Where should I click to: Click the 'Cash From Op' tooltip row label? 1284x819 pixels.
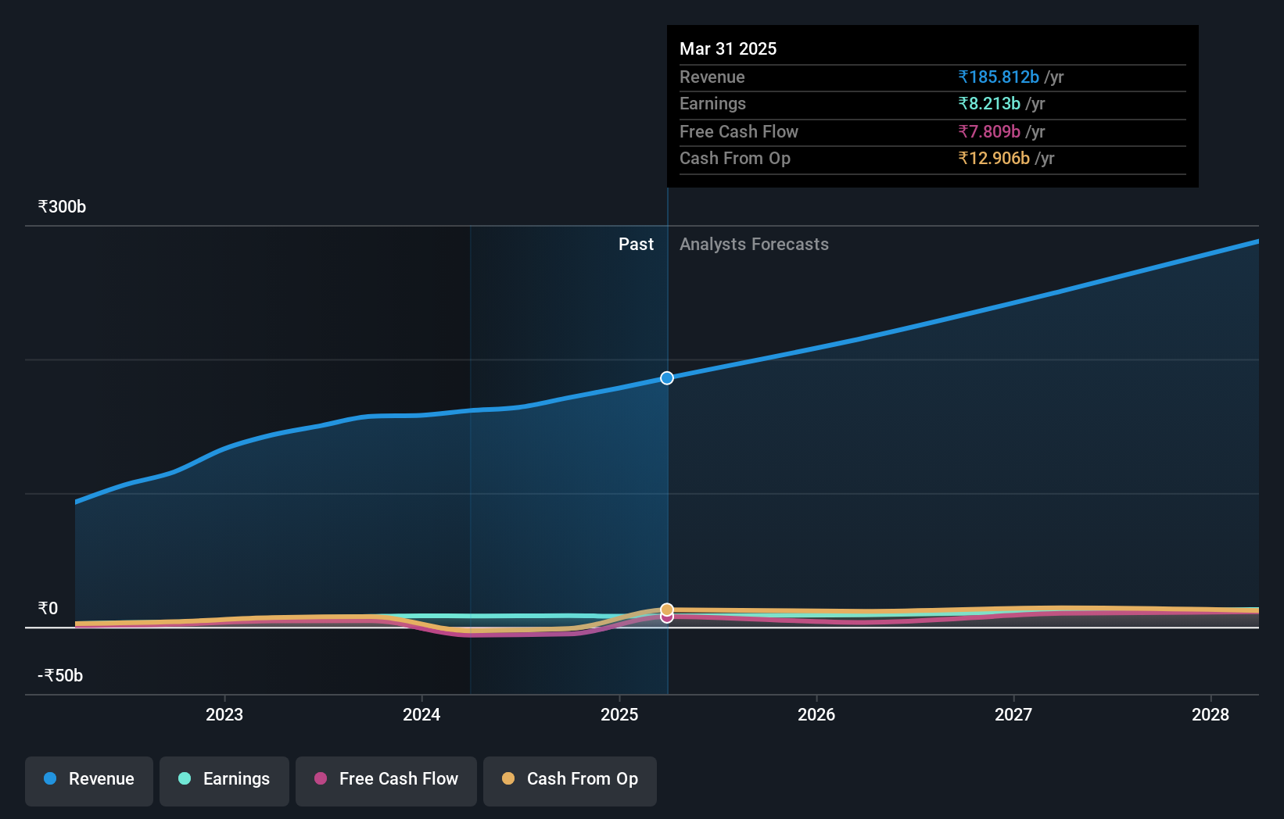(735, 158)
